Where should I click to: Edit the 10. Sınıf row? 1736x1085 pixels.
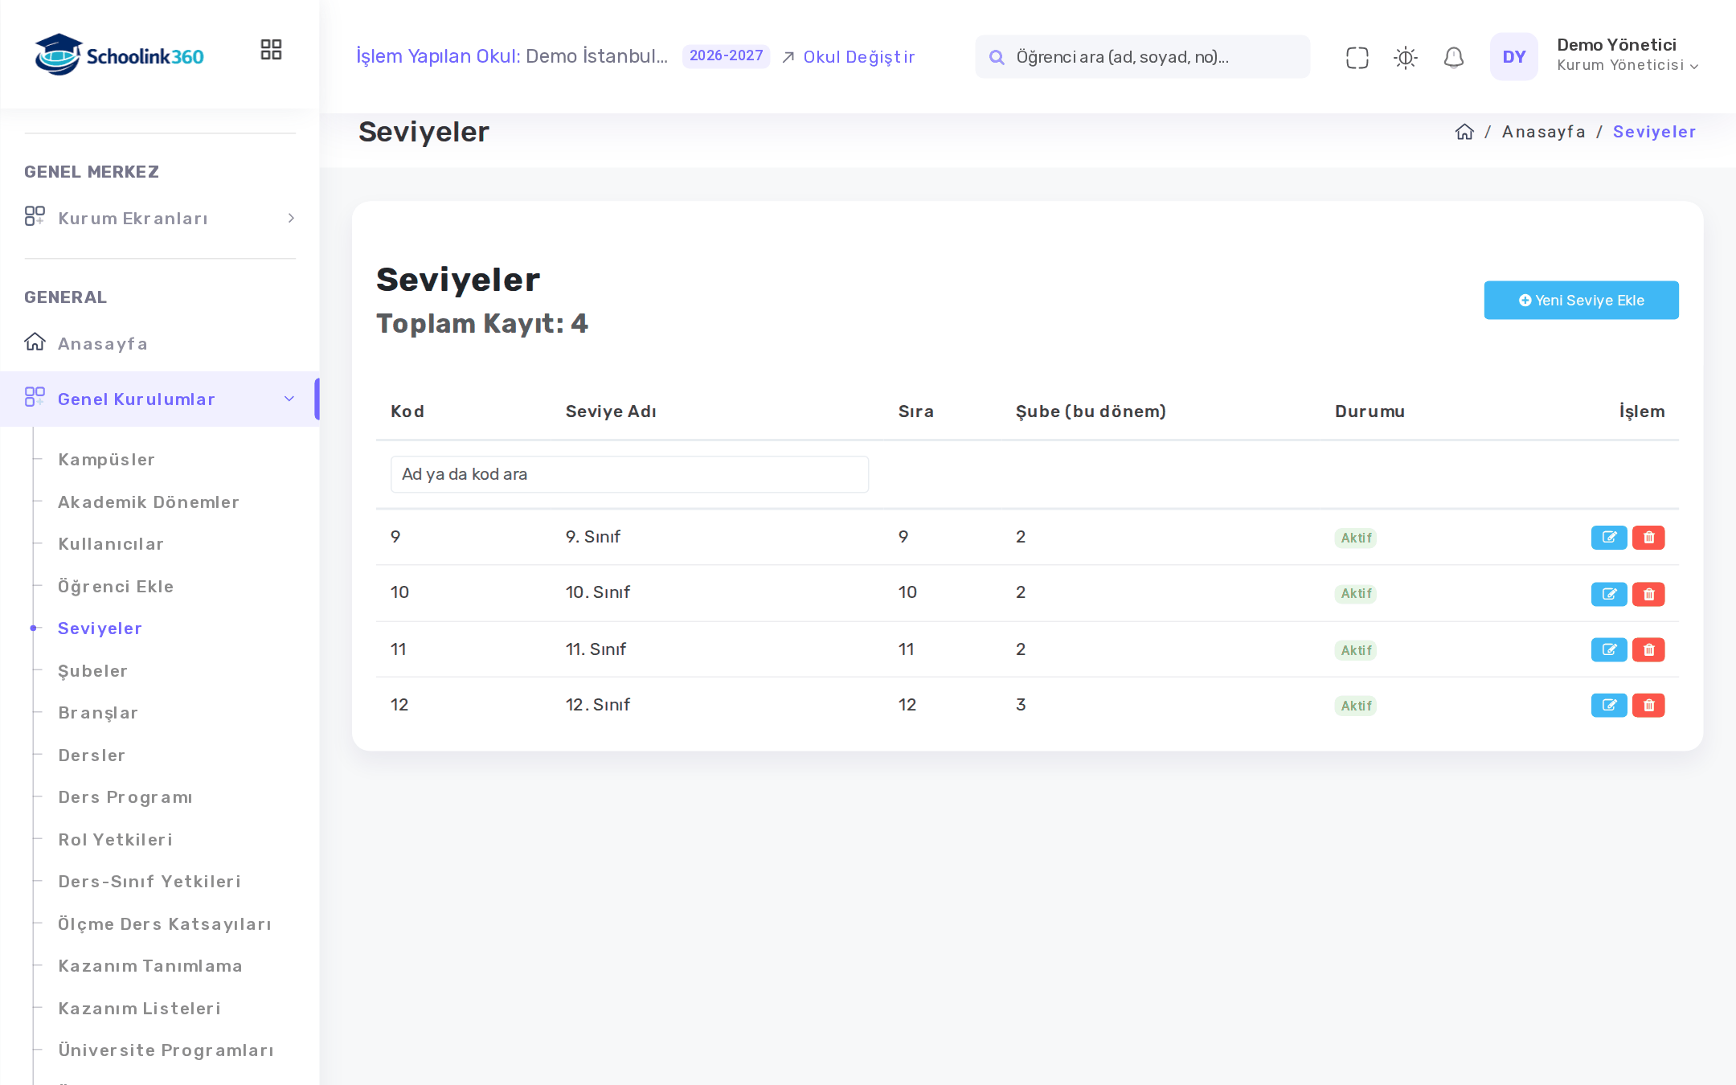coord(1609,594)
